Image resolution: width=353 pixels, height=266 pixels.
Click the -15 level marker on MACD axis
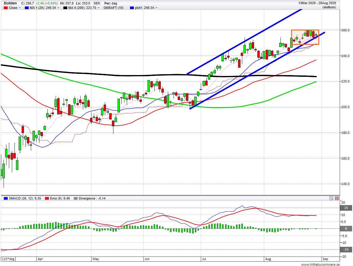click(x=346, y=249)
